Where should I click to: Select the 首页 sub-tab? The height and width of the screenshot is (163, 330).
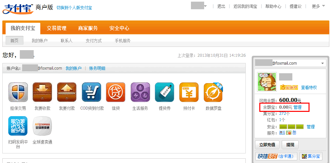14,41
